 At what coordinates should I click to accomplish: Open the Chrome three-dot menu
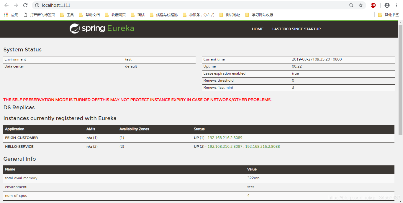tap(397, 5)
